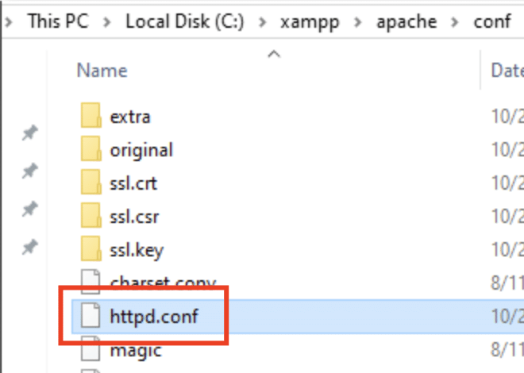Open the chevron after apache breadcrumb

[x=455, y=22]
